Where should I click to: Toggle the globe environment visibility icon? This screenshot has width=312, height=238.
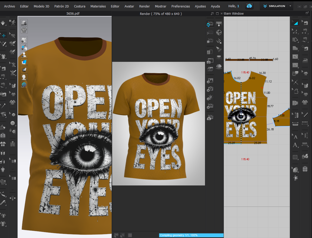(x=24, y=85)
